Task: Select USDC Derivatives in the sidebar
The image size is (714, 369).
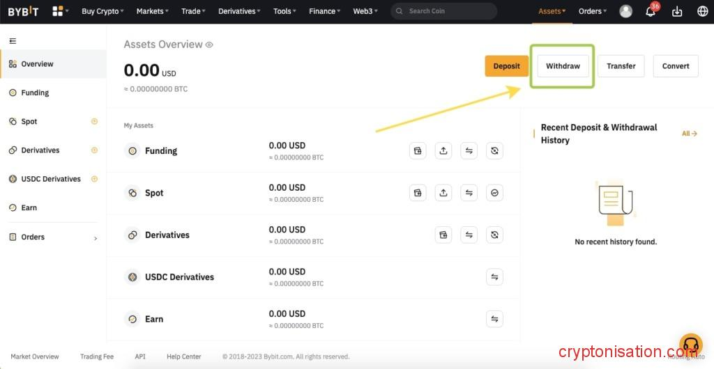Action: click(50, 179)
